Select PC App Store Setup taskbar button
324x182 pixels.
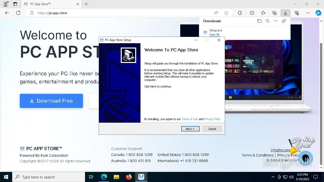click(x=141, y=177)
